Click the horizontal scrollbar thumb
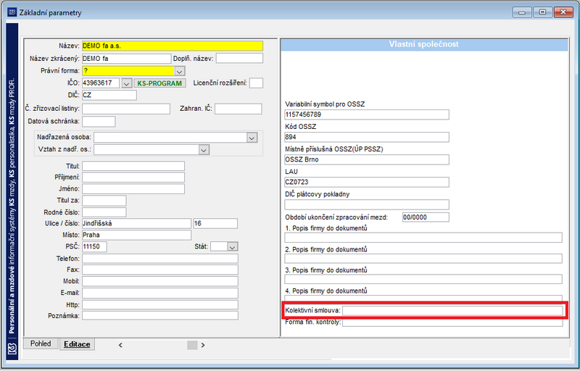The height and width of the screenshot is (371, 580). pos(192,345)
